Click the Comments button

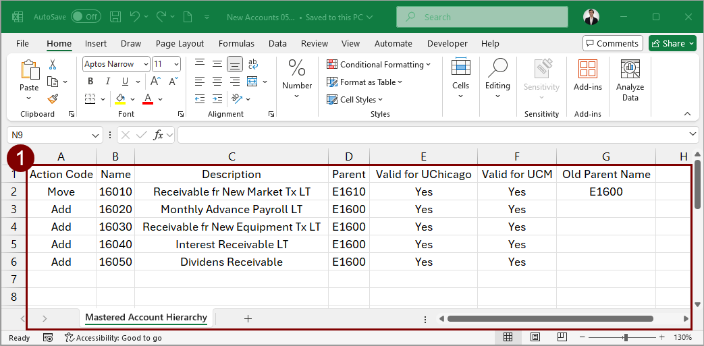612,43
